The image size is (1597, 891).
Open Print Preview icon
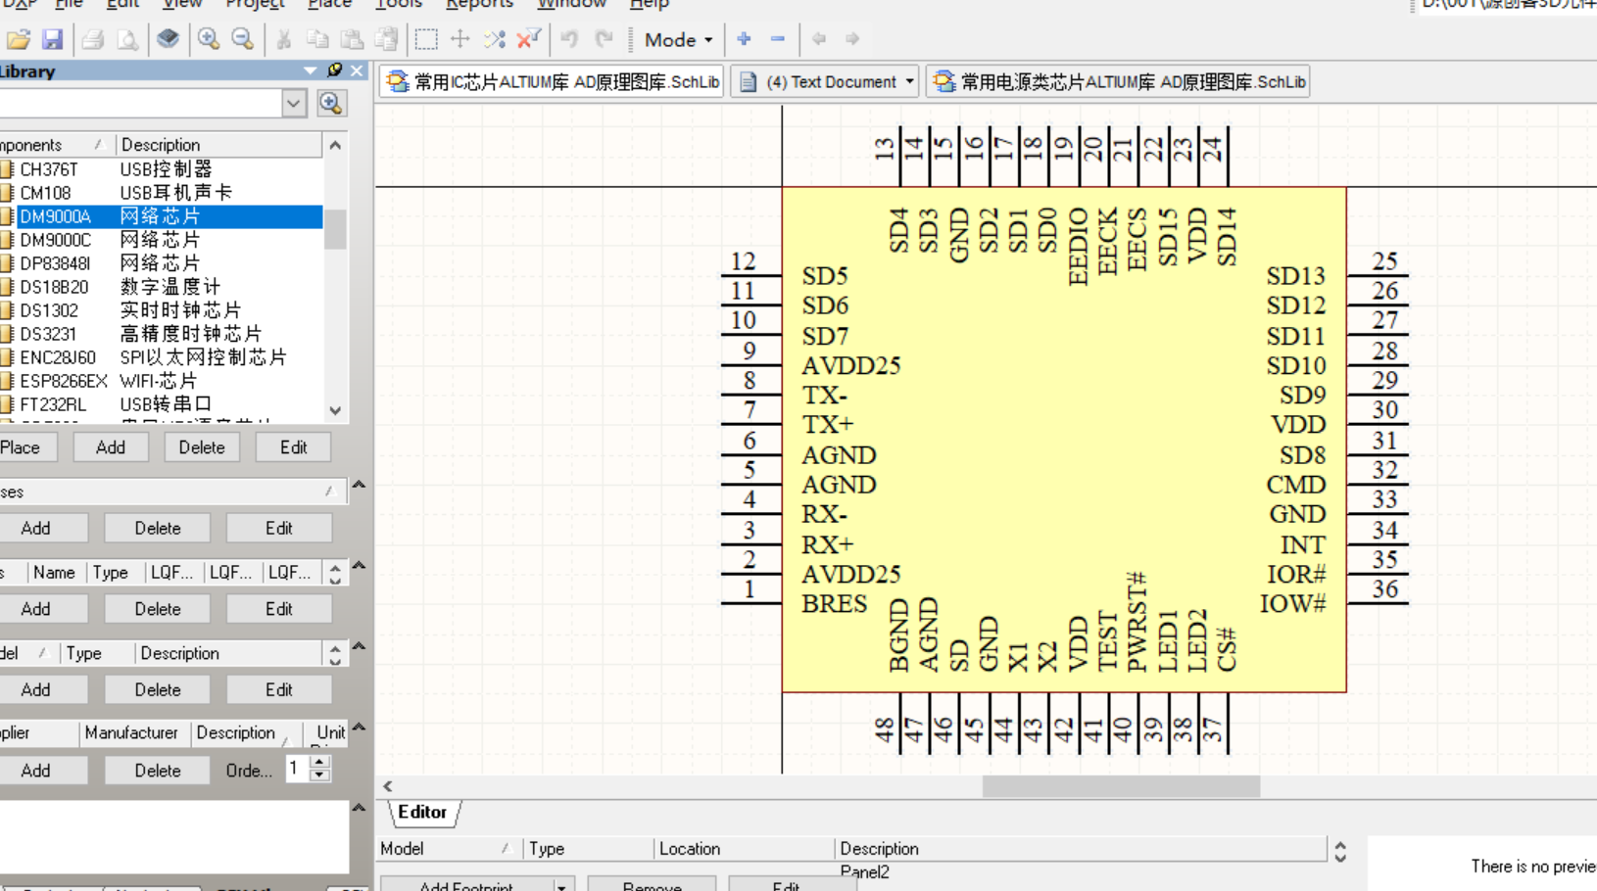coord(127,39)
